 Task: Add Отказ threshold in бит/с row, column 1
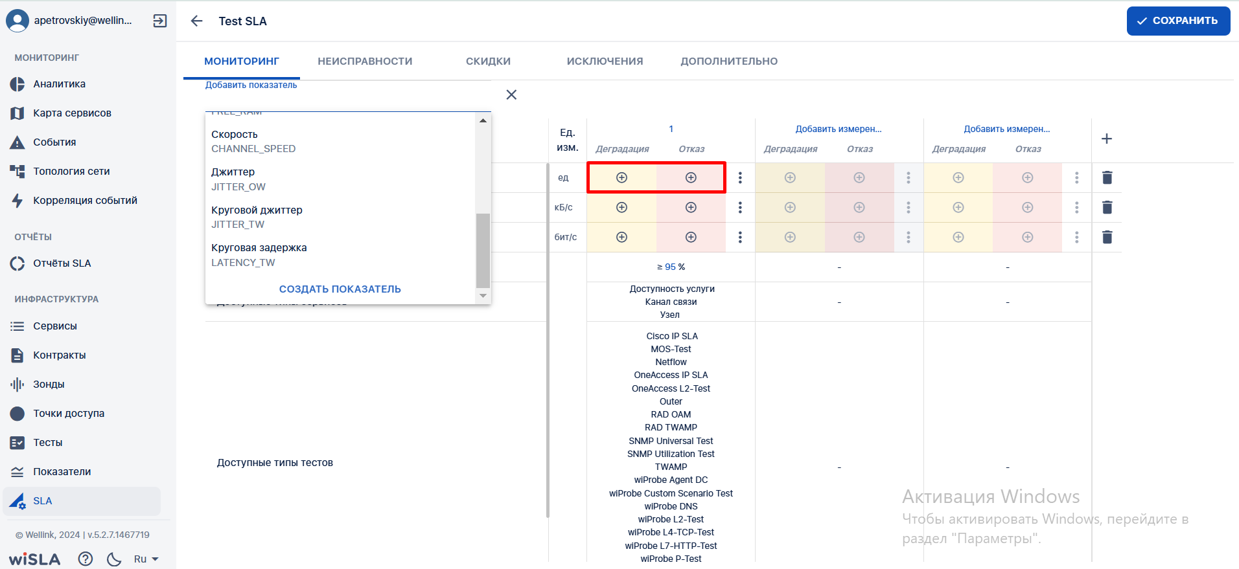click(691, 238)
